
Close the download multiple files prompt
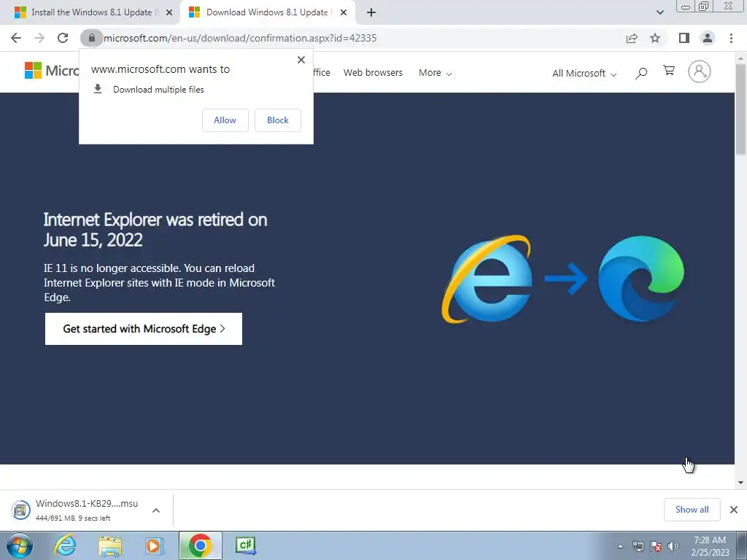[301, 60]
